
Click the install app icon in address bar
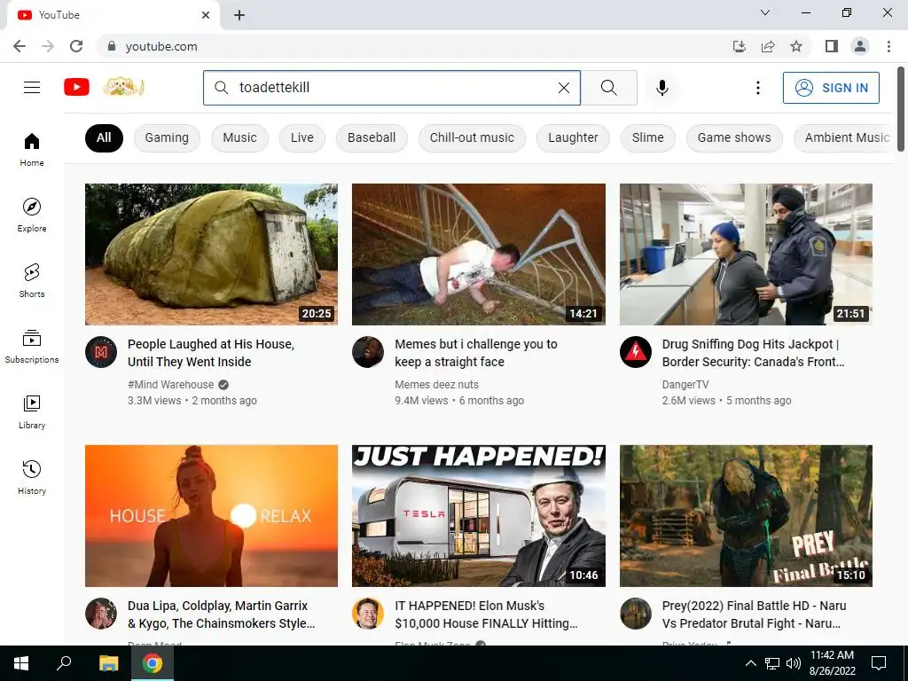pos(739,46)
